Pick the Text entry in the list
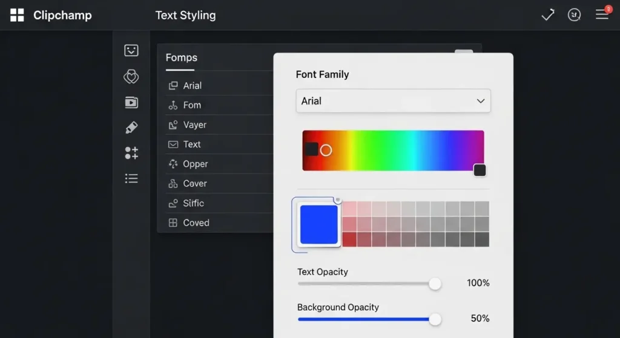The width and height of the screenshot is (620, 338). pyautogui.click(x=192, y=145)
